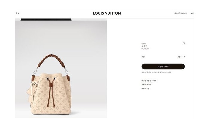Open 클라이언트 서비스 in the header

[x=181, y=13]
